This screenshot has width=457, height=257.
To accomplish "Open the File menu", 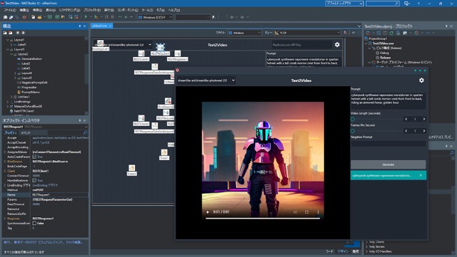I will [x=10, y=10].
